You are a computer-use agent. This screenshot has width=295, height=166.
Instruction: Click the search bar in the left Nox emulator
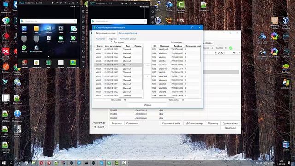click(x=48, y=21)
